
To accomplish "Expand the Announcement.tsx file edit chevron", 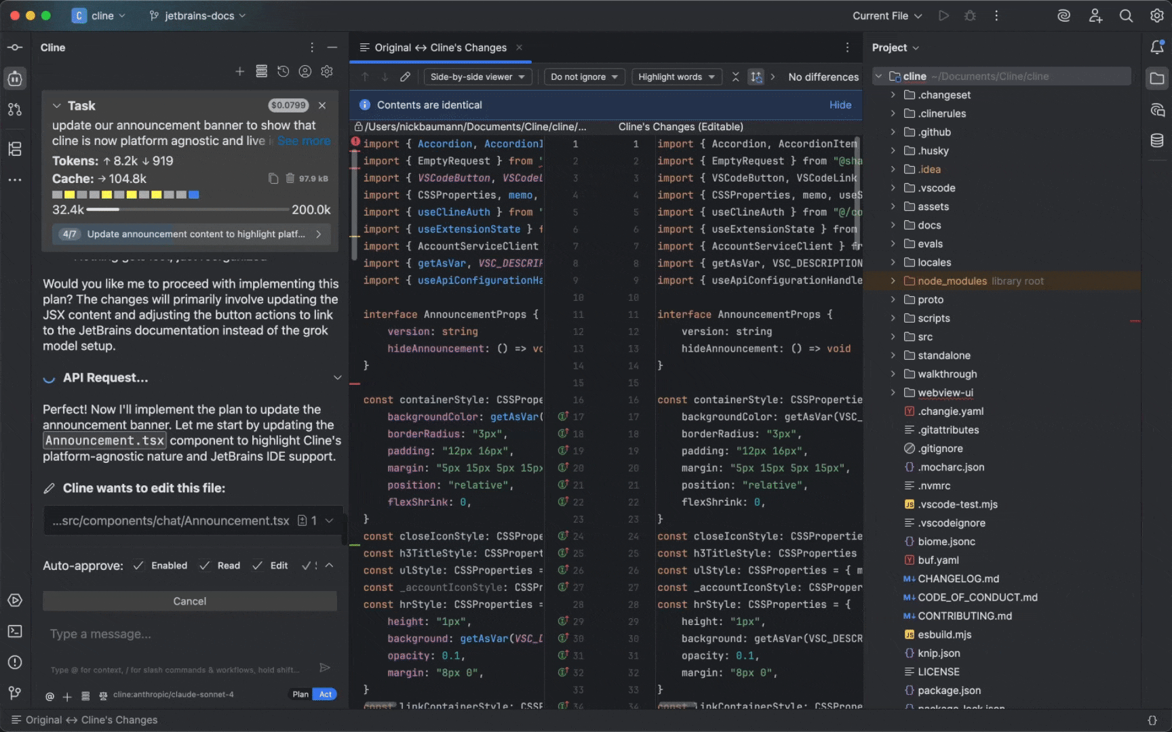I will click(x=330, y=521).
